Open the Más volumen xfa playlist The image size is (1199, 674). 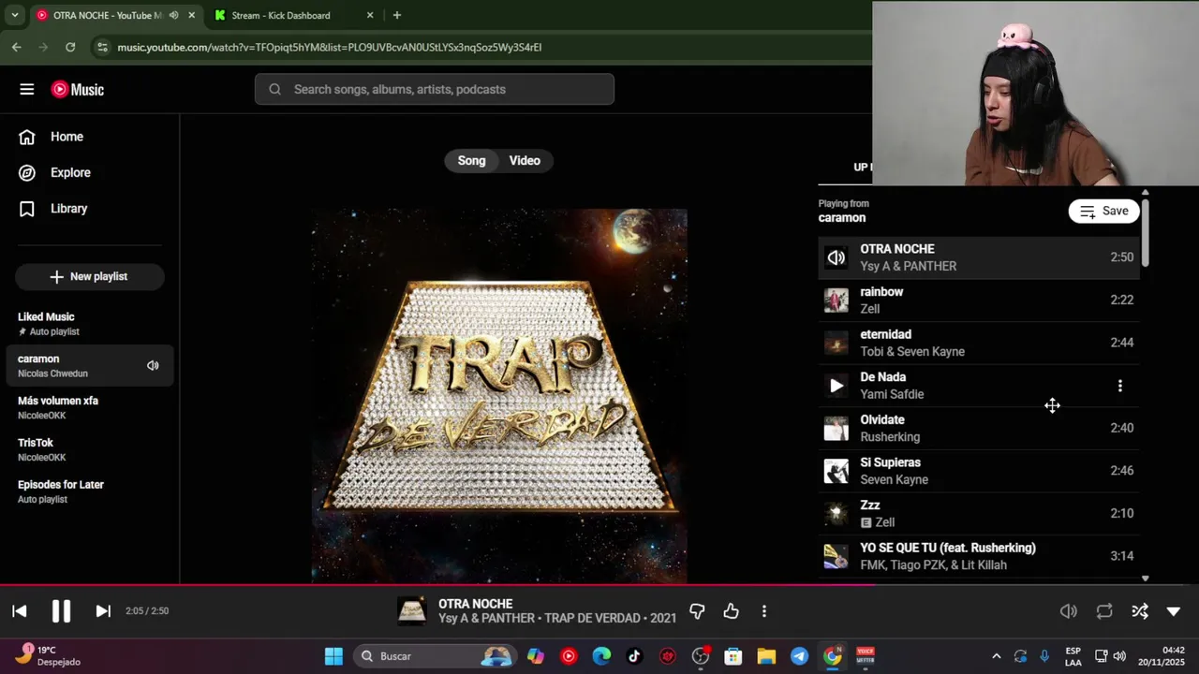(90, 407)
